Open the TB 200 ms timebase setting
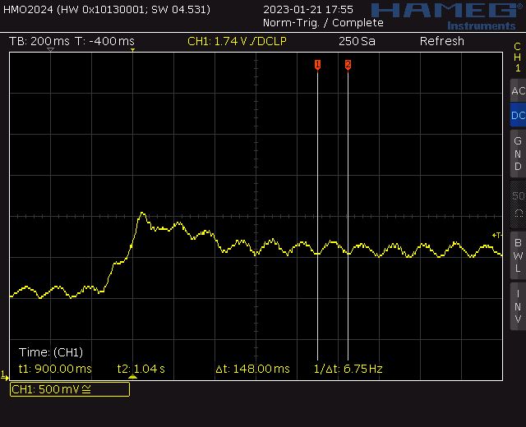The width and height of the screenshot is (526, 427). (39, 41)
